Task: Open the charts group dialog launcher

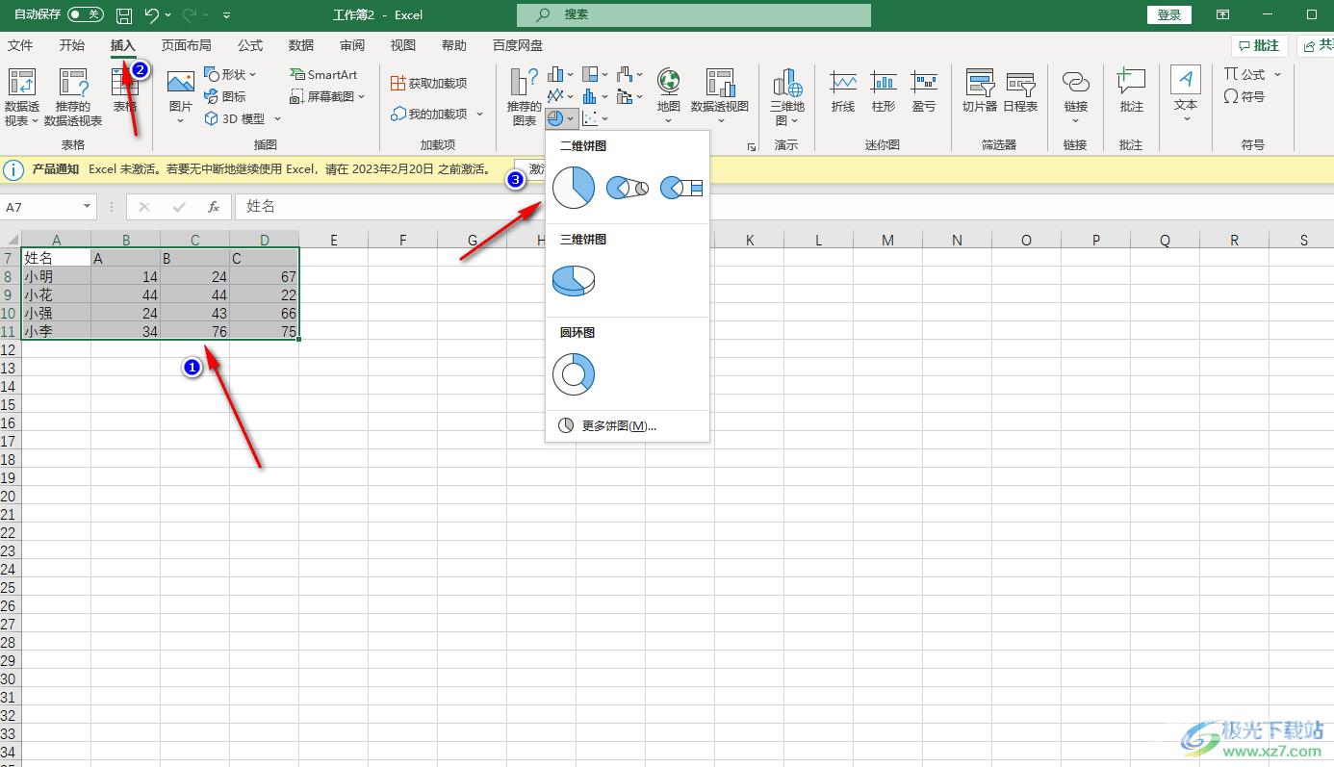Action: pos(751,146)
